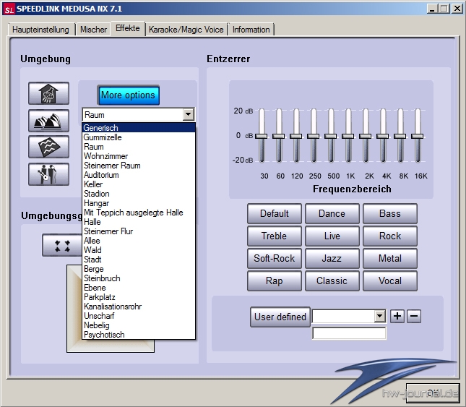Image resolution: width=466 pixels, height=407 pixels.
Task: Select Ebene in the dropdown list
Action: (x=139, y=288)
